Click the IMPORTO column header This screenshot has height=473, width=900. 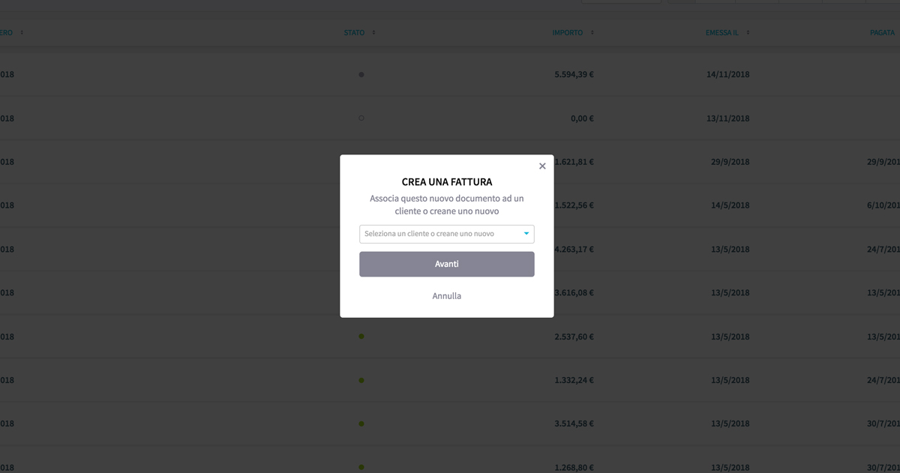(x=568, y=33)
